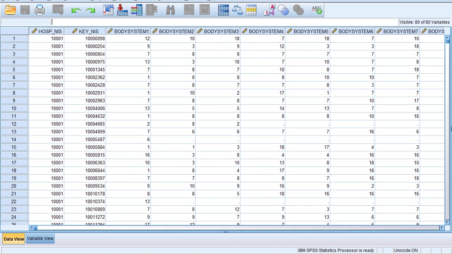Select the BODYSYSTEM7 column header

coord(397,31)
